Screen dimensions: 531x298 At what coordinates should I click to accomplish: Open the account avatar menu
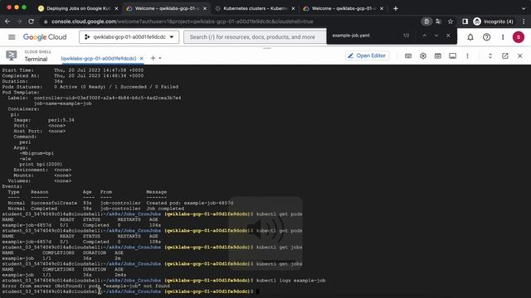click(x=518, y=37)
